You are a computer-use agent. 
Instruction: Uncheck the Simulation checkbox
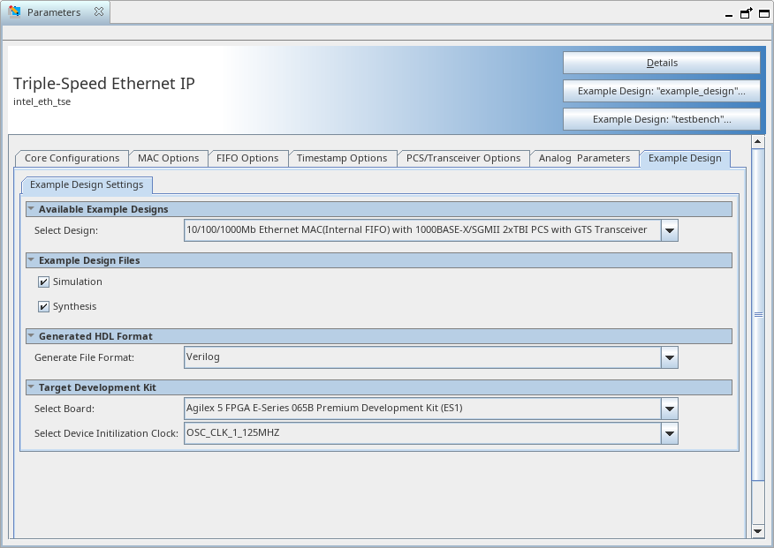[43, 282]
